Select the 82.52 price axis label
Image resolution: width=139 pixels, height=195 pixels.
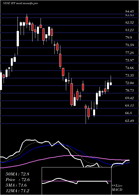(129, 23)
